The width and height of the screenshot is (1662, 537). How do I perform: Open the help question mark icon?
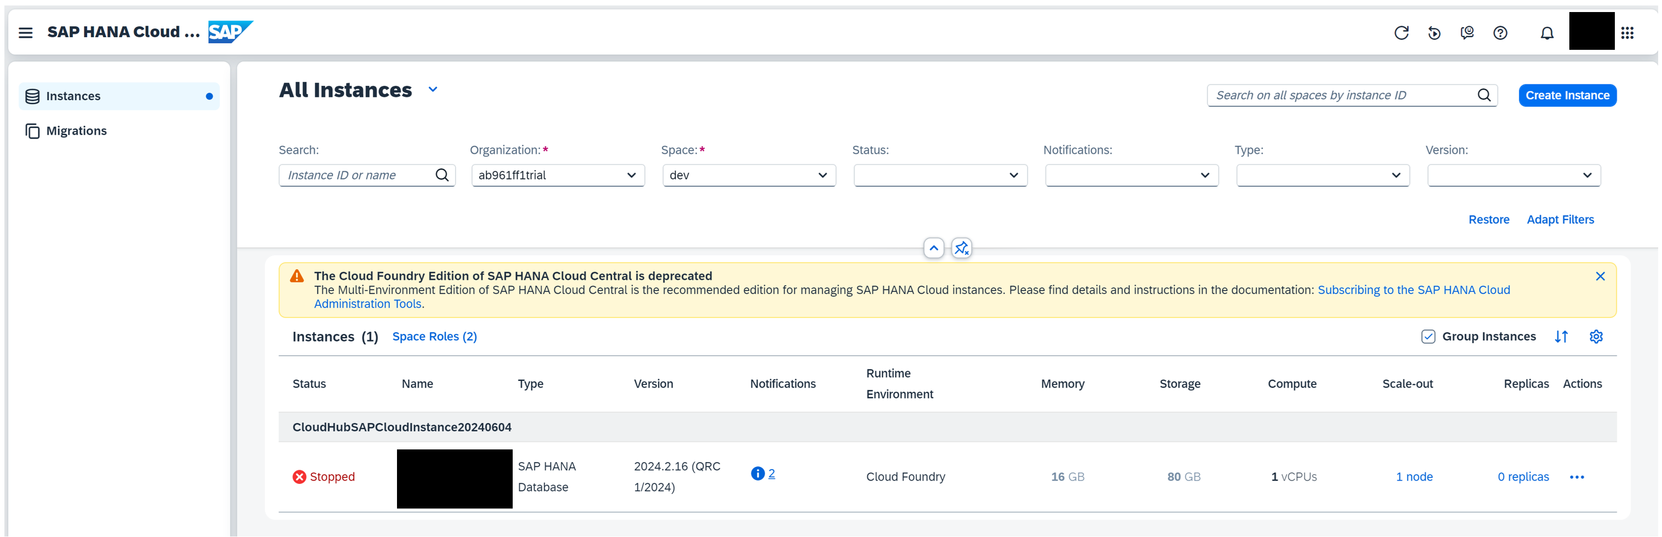click(x=1500, y=33)
